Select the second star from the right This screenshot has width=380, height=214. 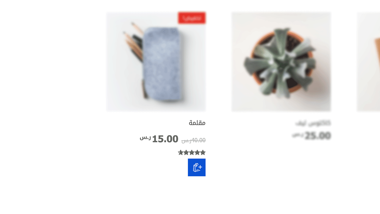coord(197,152)
